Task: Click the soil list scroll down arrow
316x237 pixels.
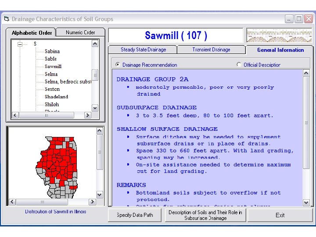Action: click(95, 108)
